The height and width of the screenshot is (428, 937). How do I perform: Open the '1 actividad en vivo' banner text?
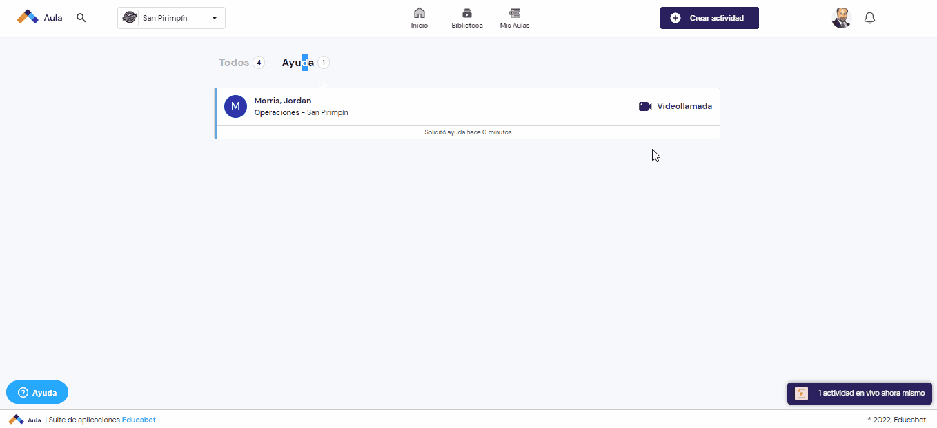pyautogui.click(x=871, y=393)
